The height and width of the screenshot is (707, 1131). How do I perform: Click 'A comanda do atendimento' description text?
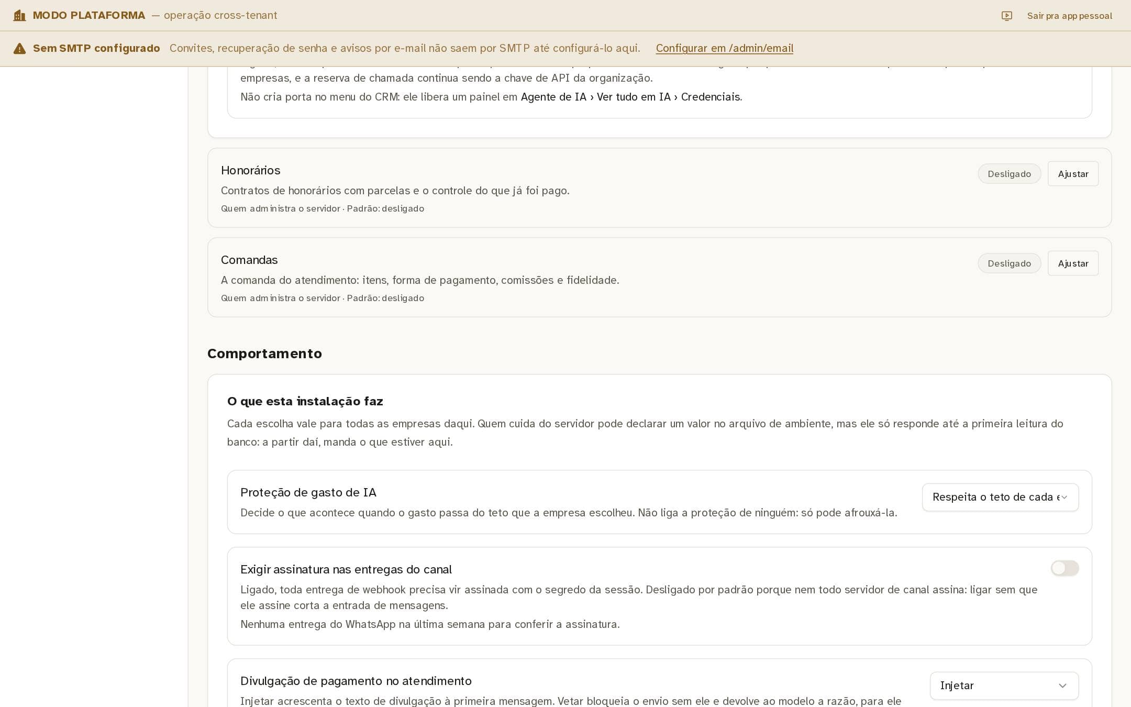(x=420, y=280)
